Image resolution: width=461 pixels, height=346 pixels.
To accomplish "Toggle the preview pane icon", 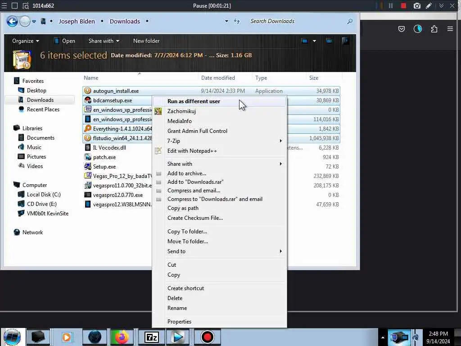I will (x=329, y=41).
